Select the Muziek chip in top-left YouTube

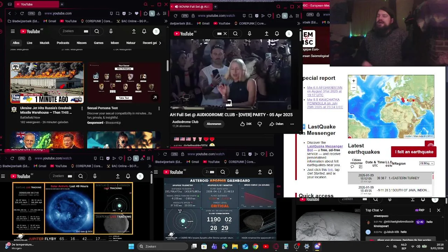[44, 43]
